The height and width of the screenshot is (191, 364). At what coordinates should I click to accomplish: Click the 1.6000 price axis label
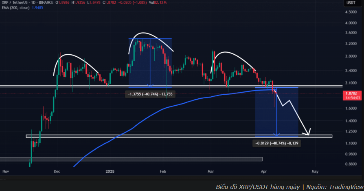click(351, 109)
